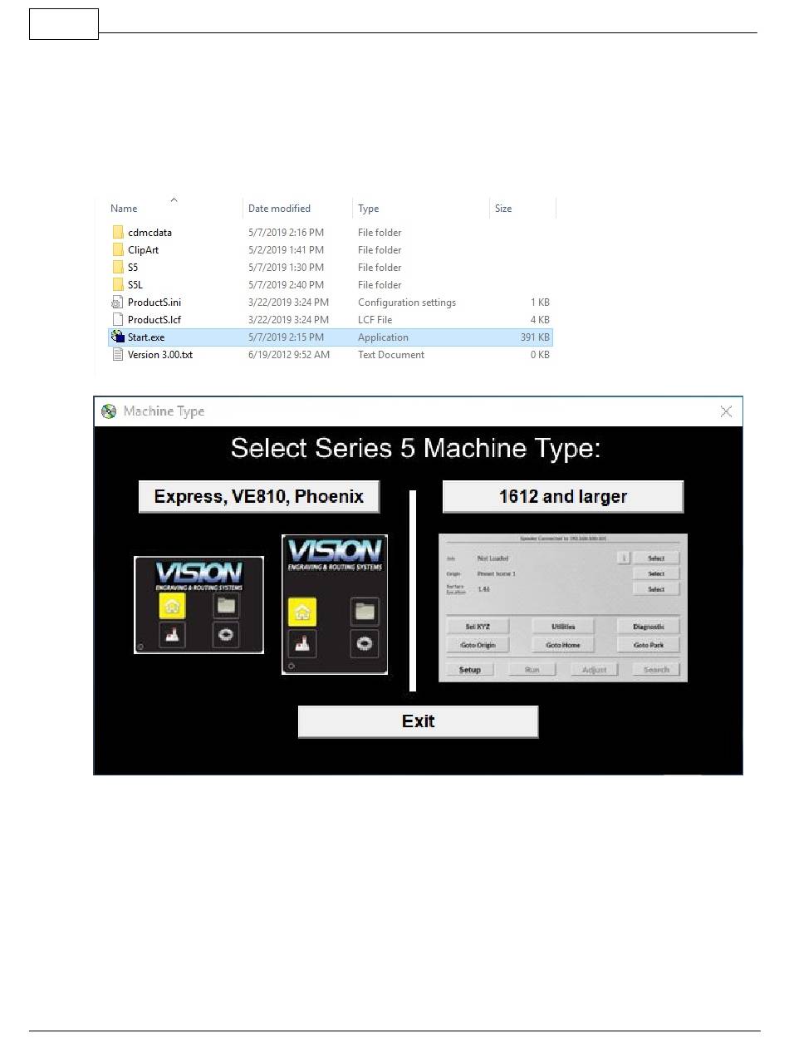Viewport: 789px width, 1053px height.
Task: Click the S5L folder icon
Action: [118, 285]
